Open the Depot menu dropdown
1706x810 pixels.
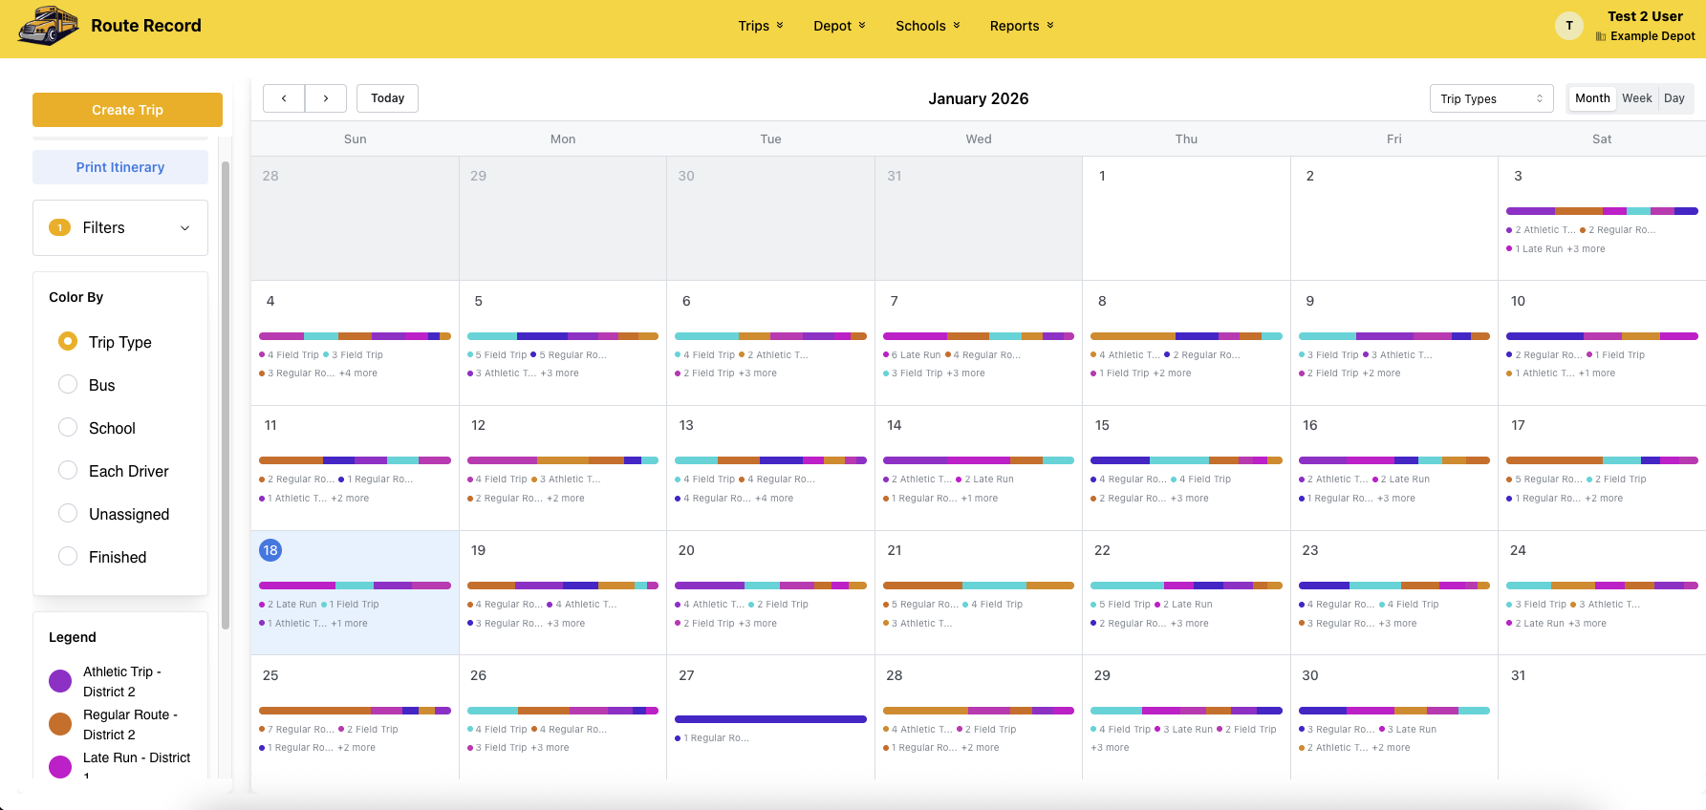tap(839, 26)
